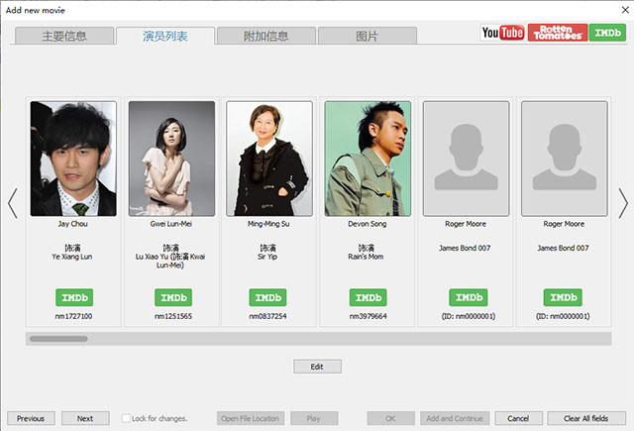The height and width of the screenshot is (431, 634).
Task: Click the horizontal actor list scrollbar thumb
Action: pos(58,339)
